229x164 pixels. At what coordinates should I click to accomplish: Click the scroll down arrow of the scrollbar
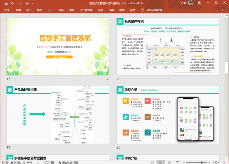[x=227, y=158]
